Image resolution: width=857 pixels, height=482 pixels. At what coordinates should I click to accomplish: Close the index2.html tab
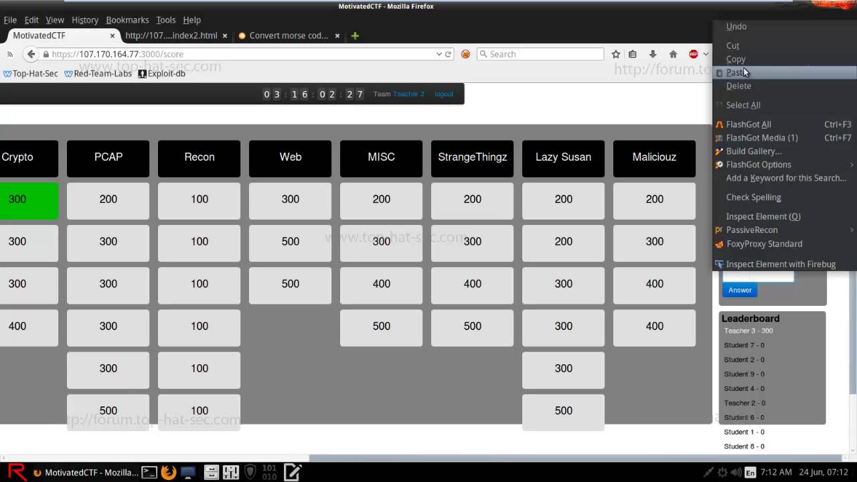pyautogui.click(x=225, y=35)
